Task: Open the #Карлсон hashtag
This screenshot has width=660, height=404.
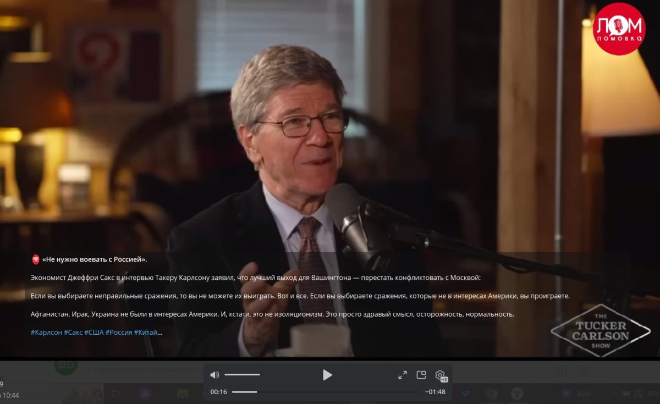Action: pyautogui.click(x=46, y=333)
